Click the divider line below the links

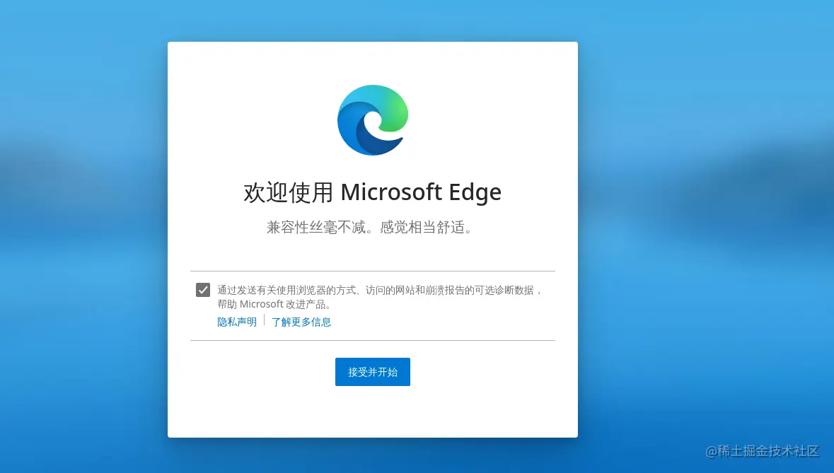tap(373, 340)
